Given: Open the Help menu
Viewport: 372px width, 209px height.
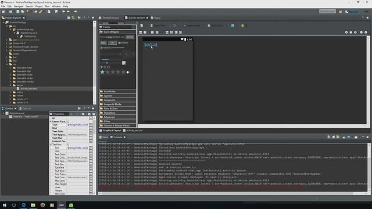Looking at the screenshot, I should click(66, 6).
